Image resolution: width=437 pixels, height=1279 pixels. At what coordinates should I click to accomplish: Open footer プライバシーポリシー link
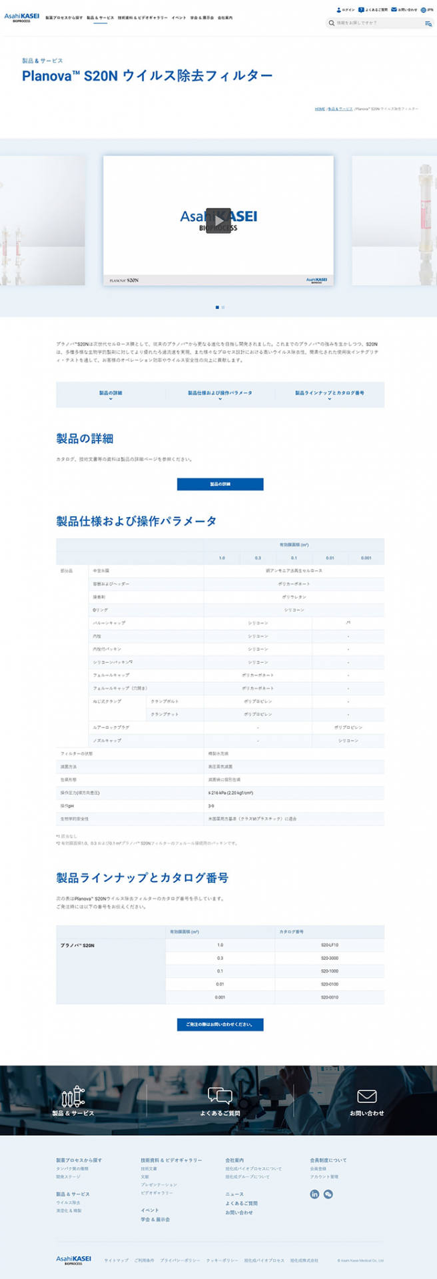tap(180, 1260)
